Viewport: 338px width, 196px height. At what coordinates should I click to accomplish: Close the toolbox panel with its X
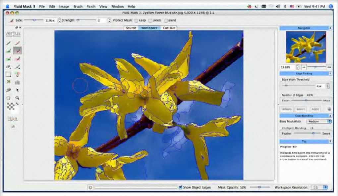tap(20, 27)
